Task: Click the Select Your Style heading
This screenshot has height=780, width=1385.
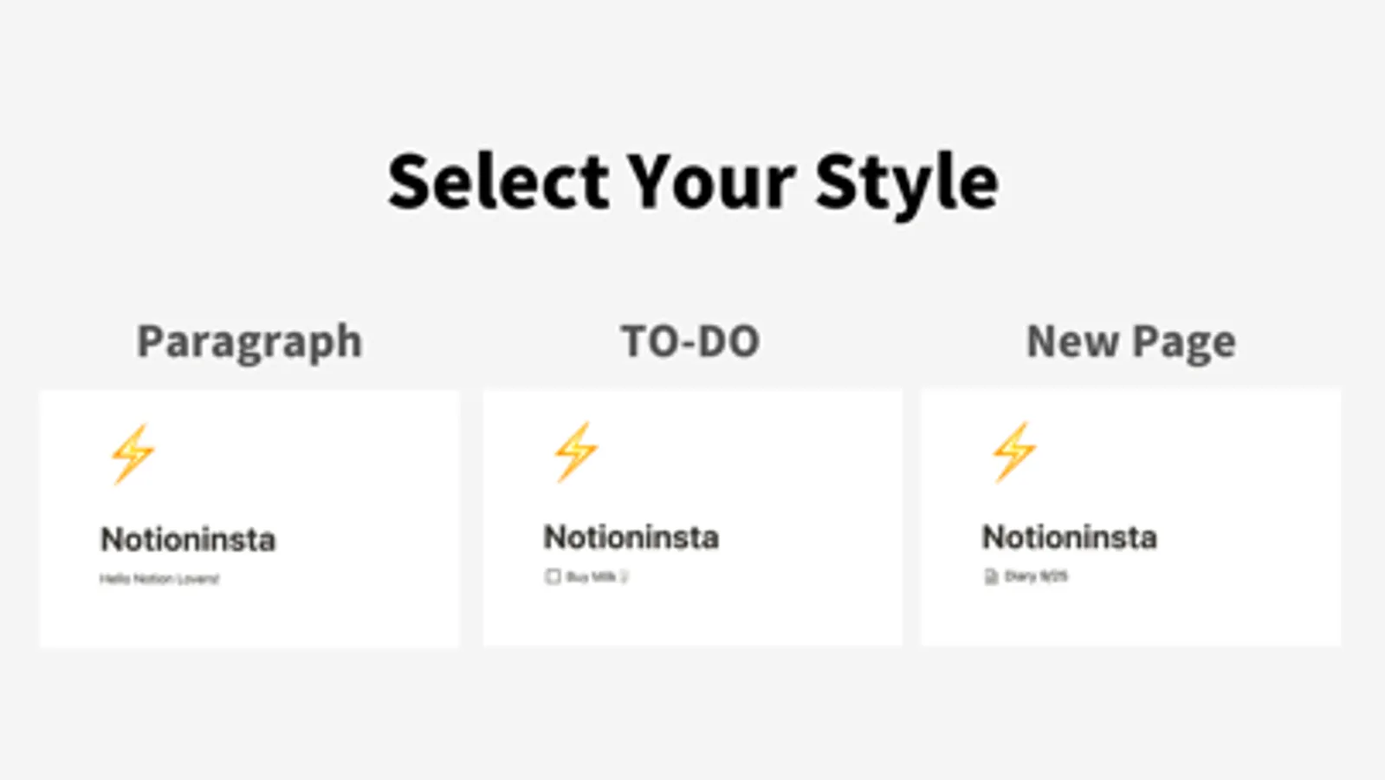Action: (692, 182)
